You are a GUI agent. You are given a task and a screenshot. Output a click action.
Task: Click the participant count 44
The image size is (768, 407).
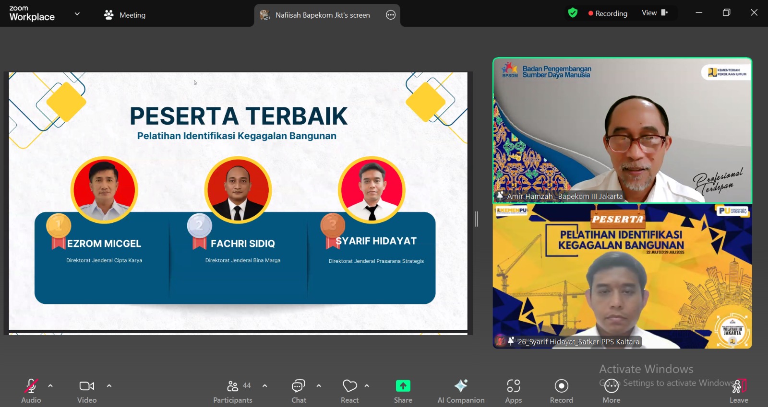coord(247,385)
